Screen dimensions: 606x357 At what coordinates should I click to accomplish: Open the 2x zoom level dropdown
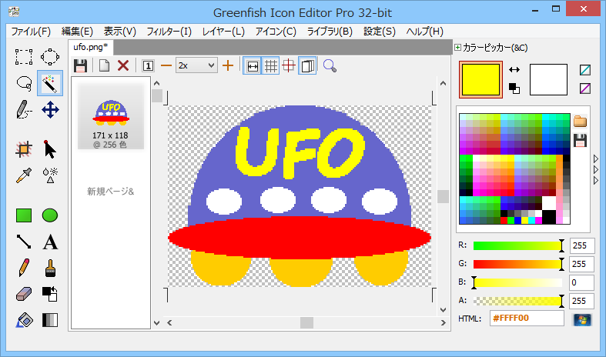click(x=196, y=66)
